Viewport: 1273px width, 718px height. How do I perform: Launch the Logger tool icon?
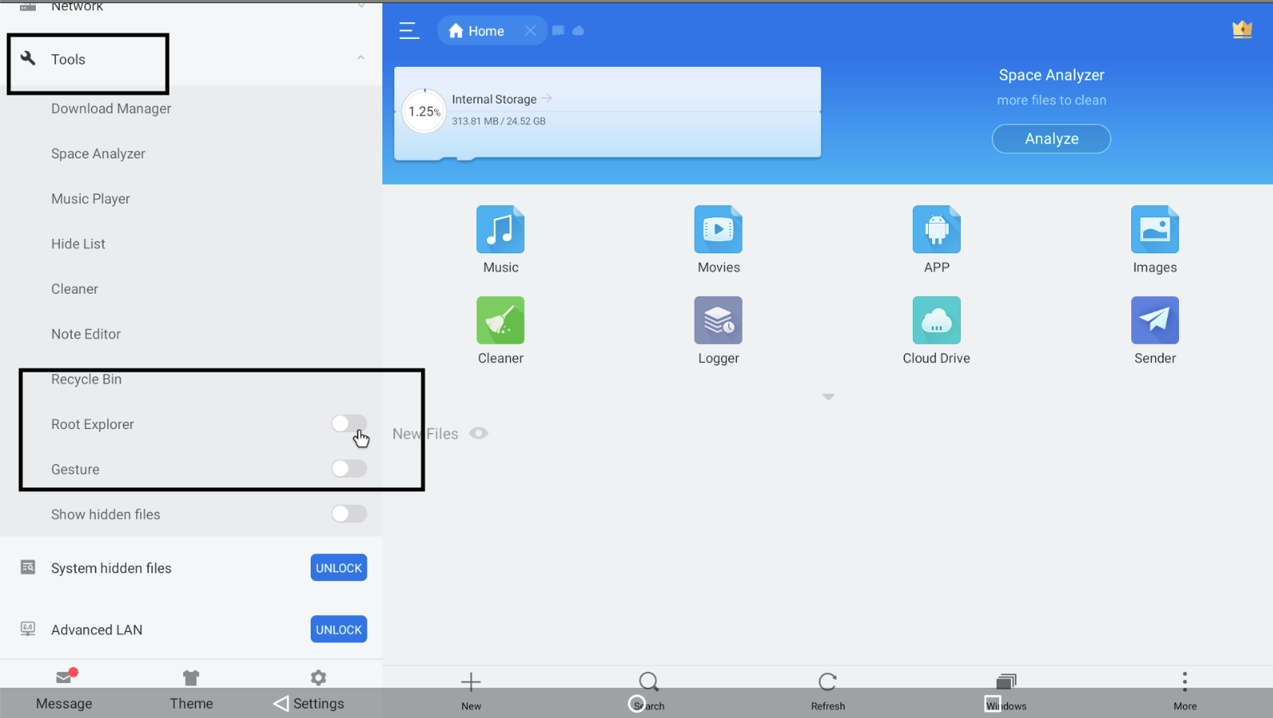718,321
